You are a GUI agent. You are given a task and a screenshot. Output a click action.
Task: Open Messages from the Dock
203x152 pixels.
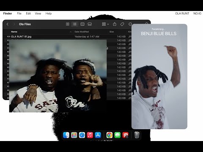(x=118, y=135)
